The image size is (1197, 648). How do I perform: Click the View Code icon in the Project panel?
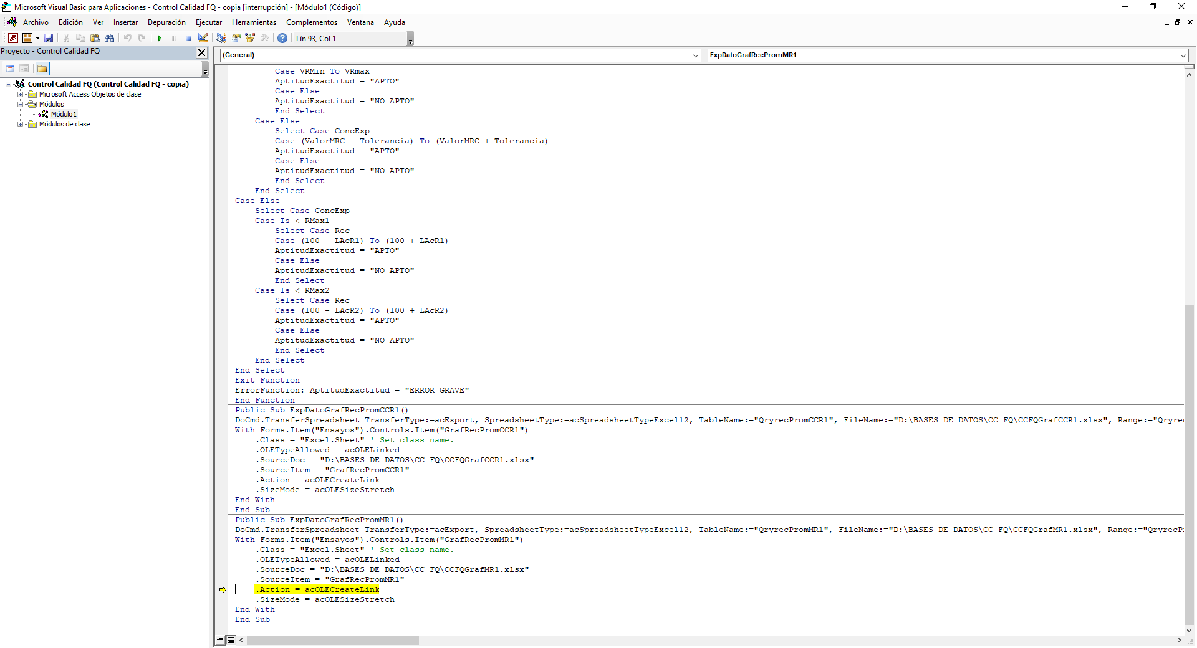pyautogui.click(x=10, y=69)
